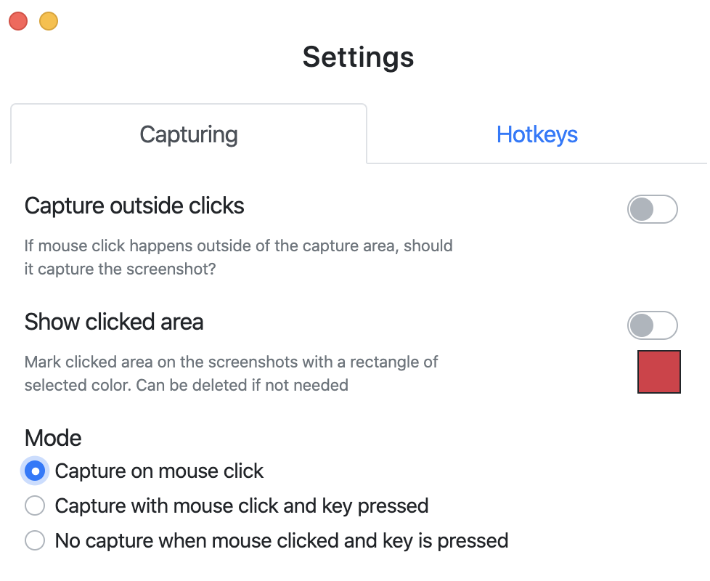Viewport: 710px width, 581px height.
Task: Select the Capturing tab
Action: point(189,134)
